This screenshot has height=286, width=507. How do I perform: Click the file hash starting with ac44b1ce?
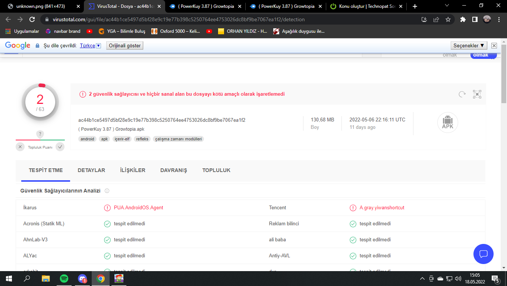pyautogui.click(x=162, y=120)
